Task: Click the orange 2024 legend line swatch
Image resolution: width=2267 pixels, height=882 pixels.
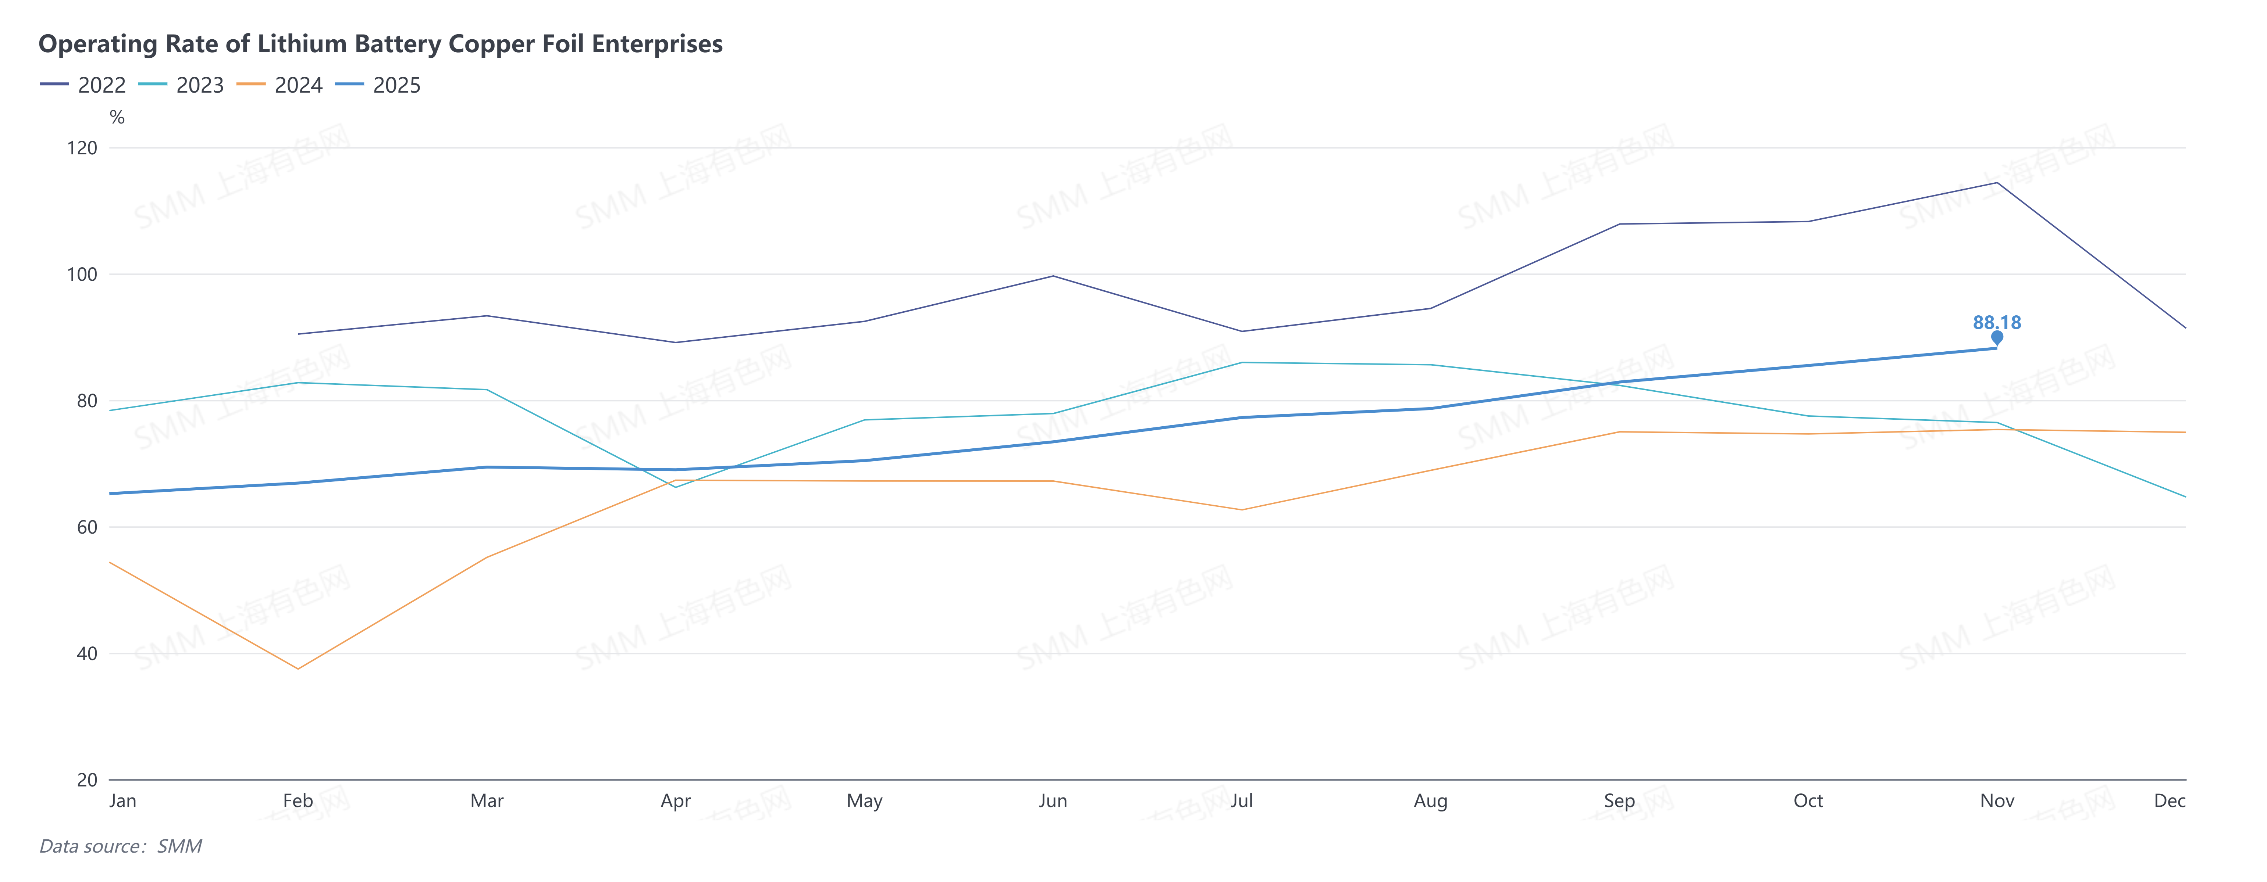Action: (252, 85)
